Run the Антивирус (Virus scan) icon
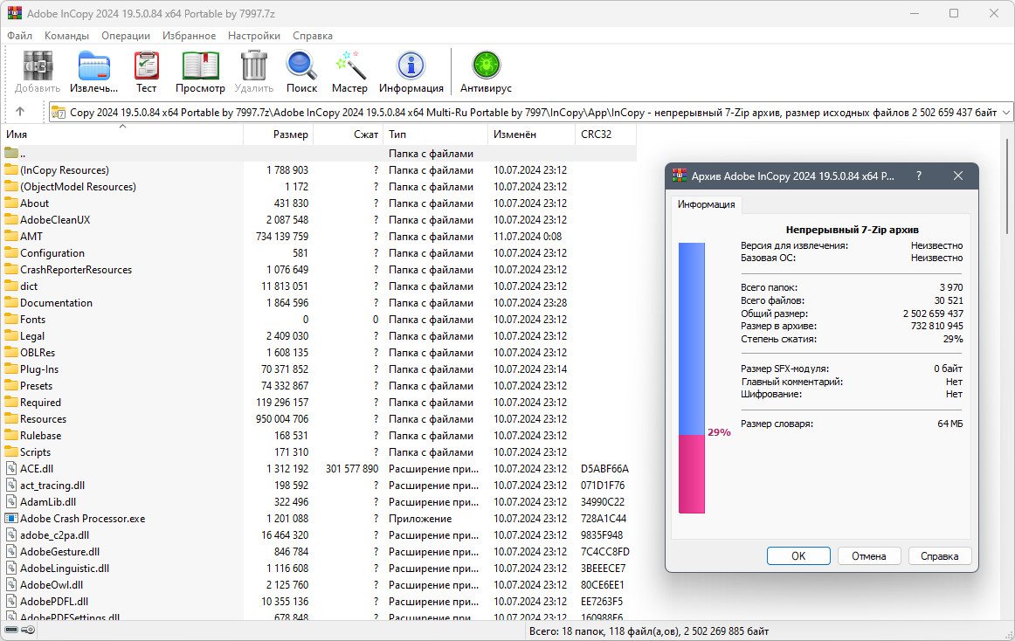Screen dimensions: 1015x641 (x=486, y=66)
